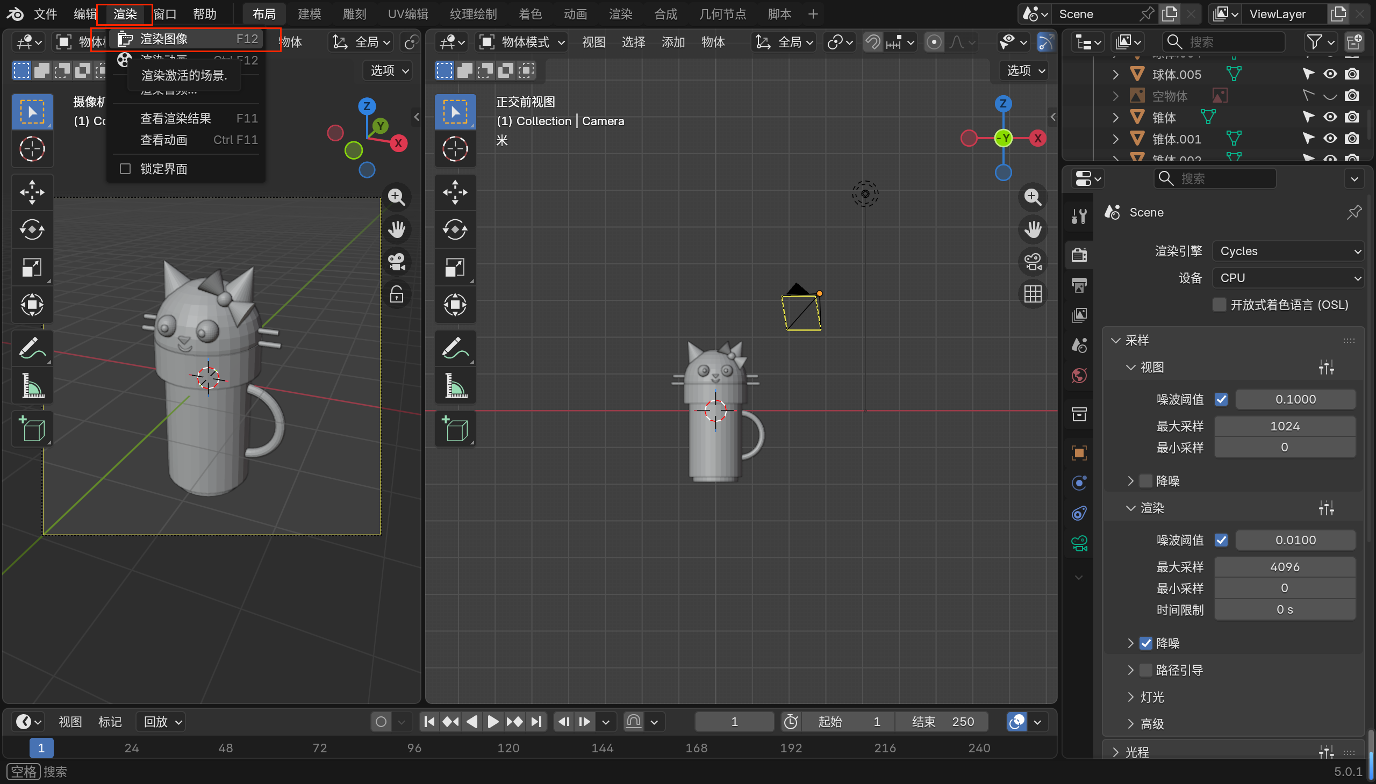
Task: Click the 最大采样 4096 field
Action: coord(1285,567)
